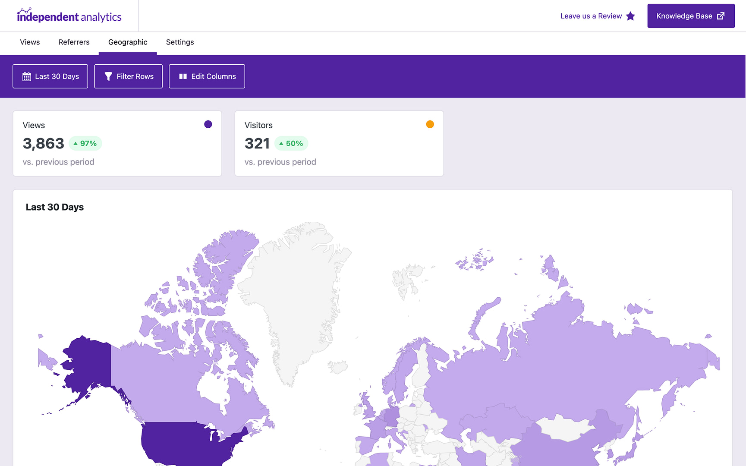Click the external link icon on Knowledge Base
The image size is (746, 466).
pos(721,16)
